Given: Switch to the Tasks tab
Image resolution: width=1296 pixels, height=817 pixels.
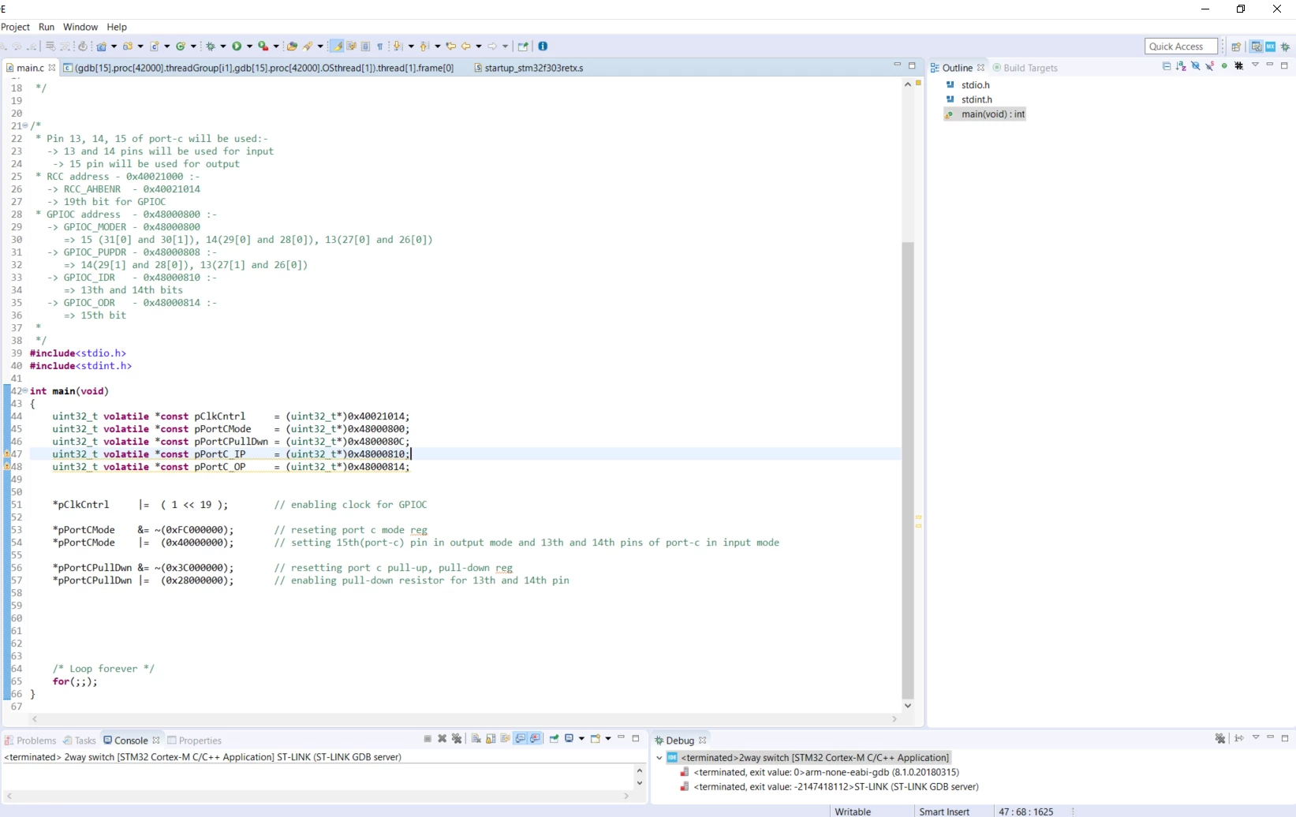Looking at the screenshot, I should 80,741.
